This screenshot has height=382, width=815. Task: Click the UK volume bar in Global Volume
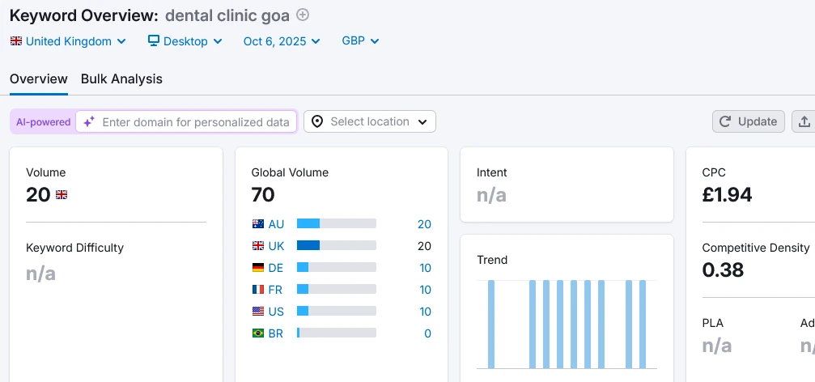tap(336, 246)
